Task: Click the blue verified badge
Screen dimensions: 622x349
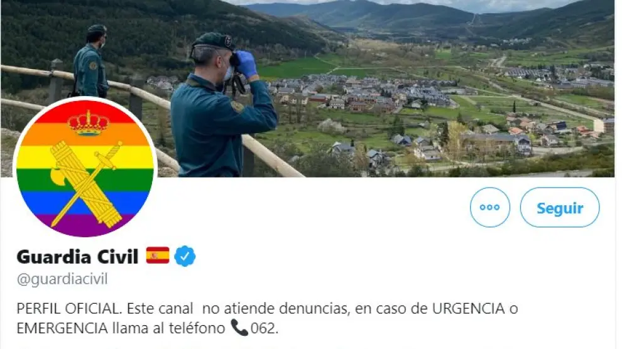Action: (185, 256)
